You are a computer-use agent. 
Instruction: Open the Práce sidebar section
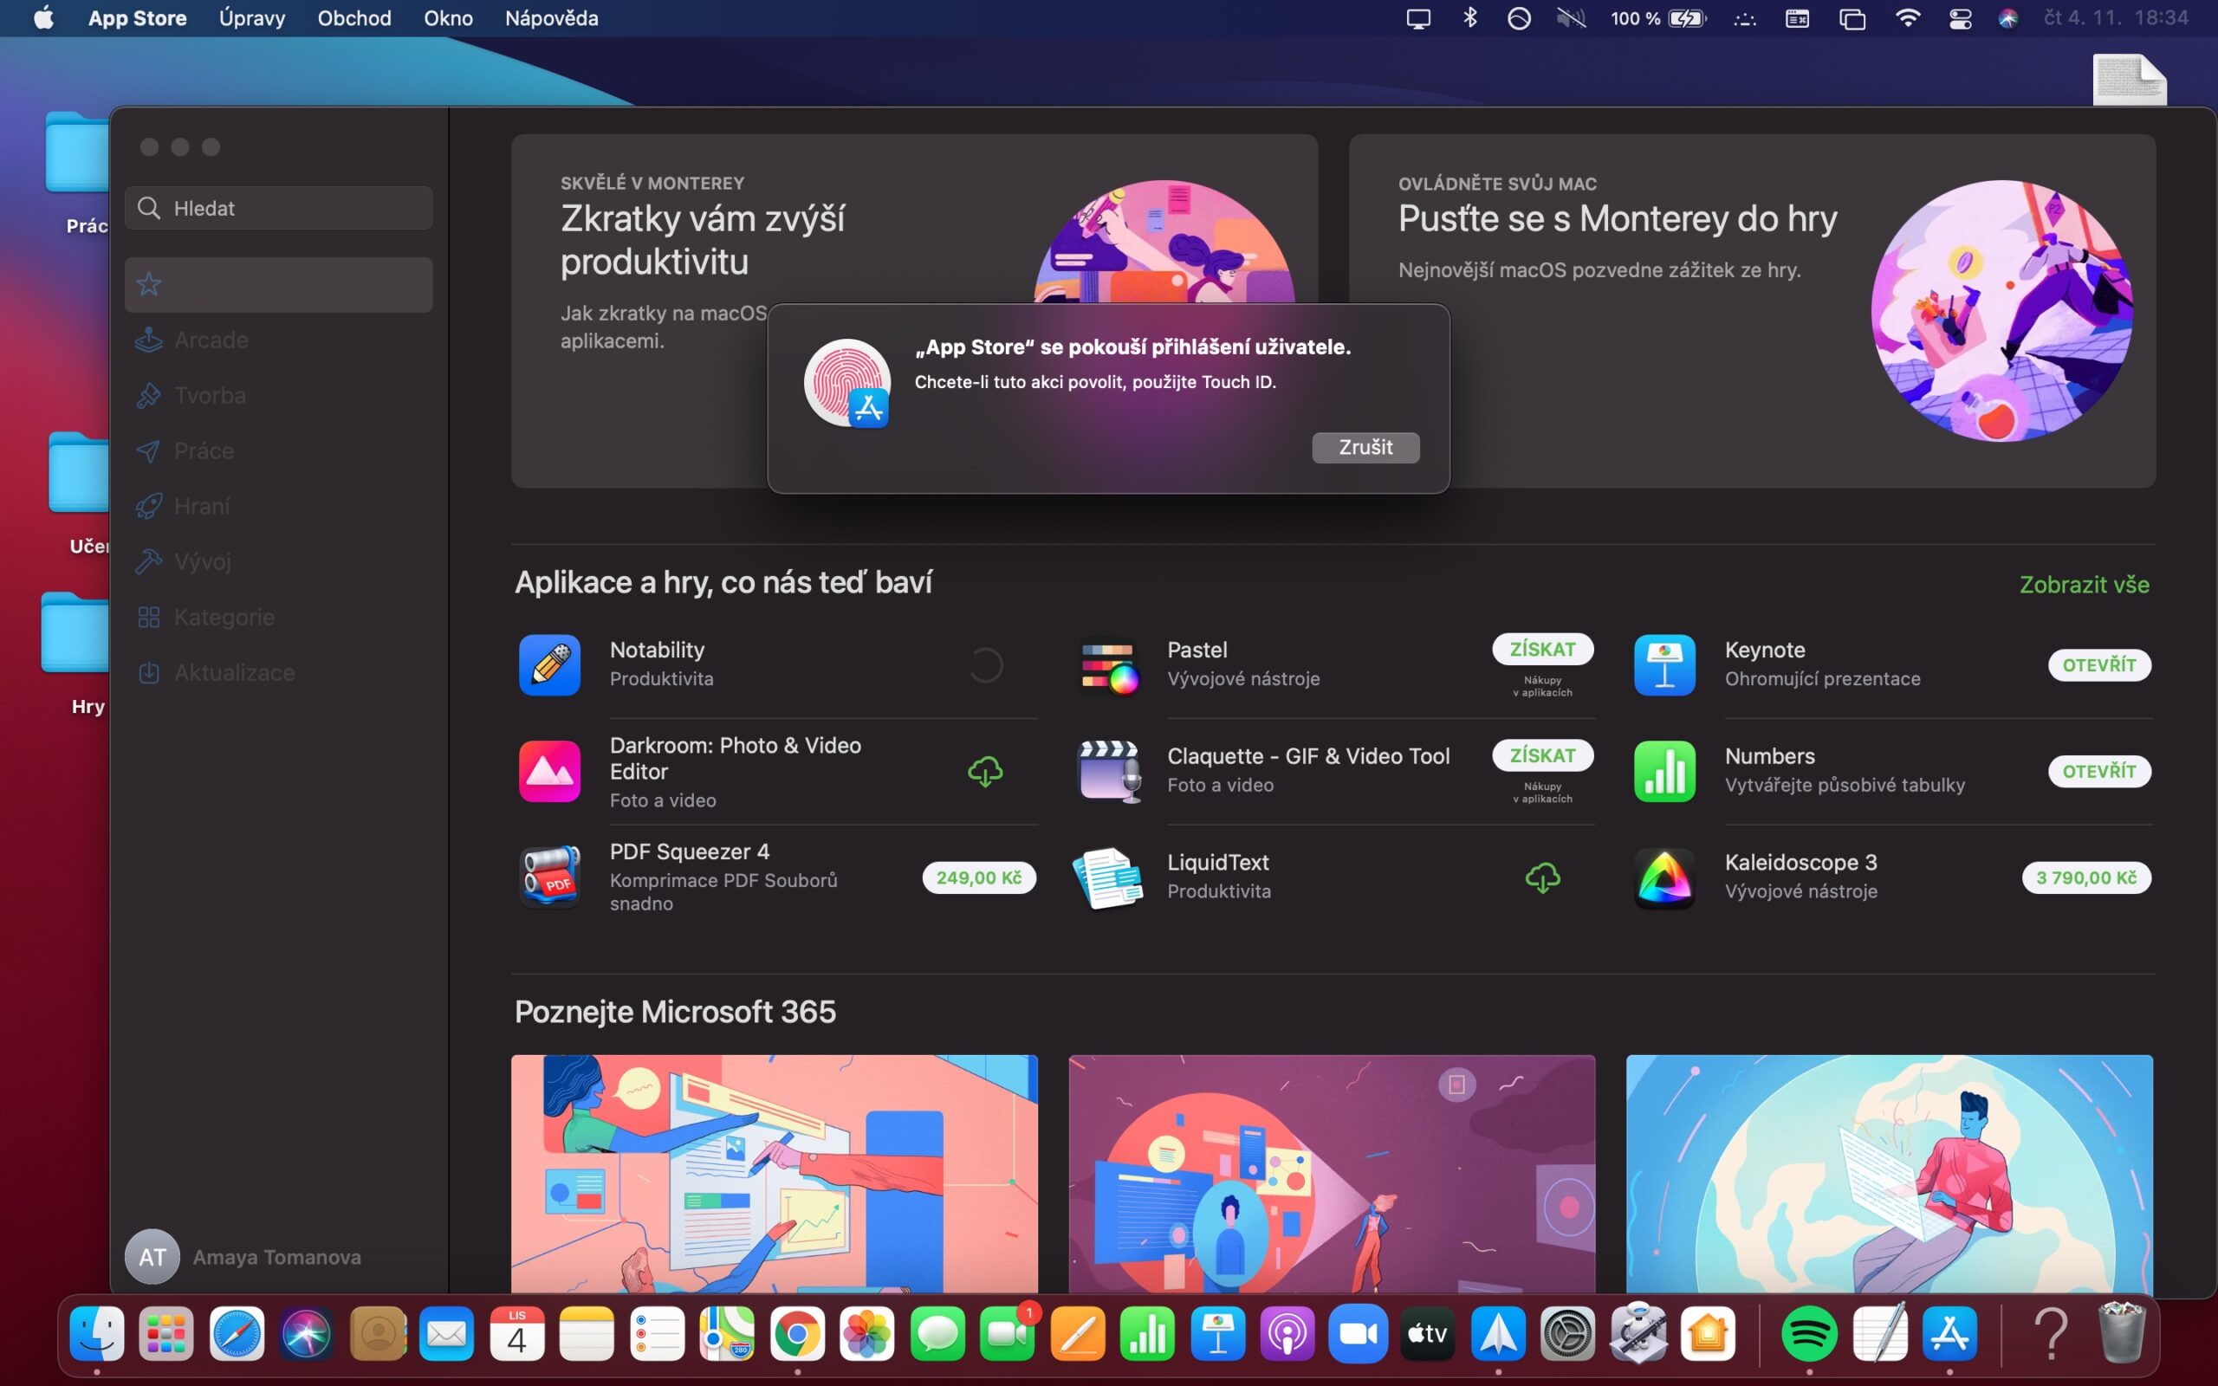(279, 451)
